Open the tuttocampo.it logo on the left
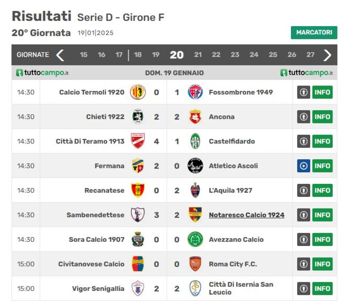Viewport: 340px width, 305px height. tap(42, 73)
